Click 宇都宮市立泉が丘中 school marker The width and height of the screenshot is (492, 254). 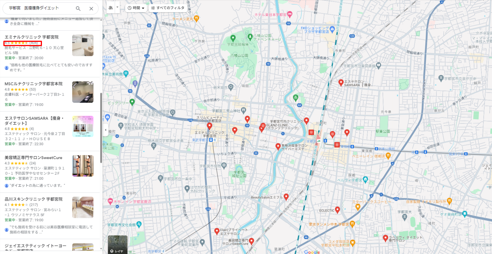441,78
